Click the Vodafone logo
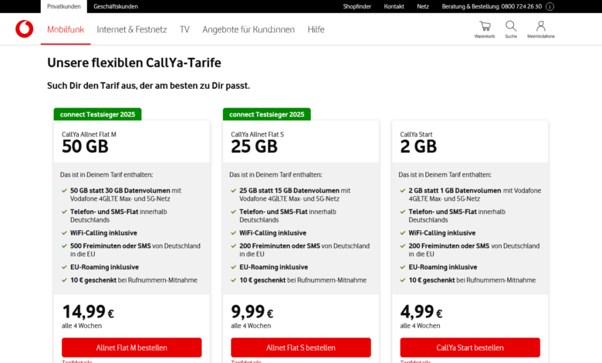 click(24, 29)
